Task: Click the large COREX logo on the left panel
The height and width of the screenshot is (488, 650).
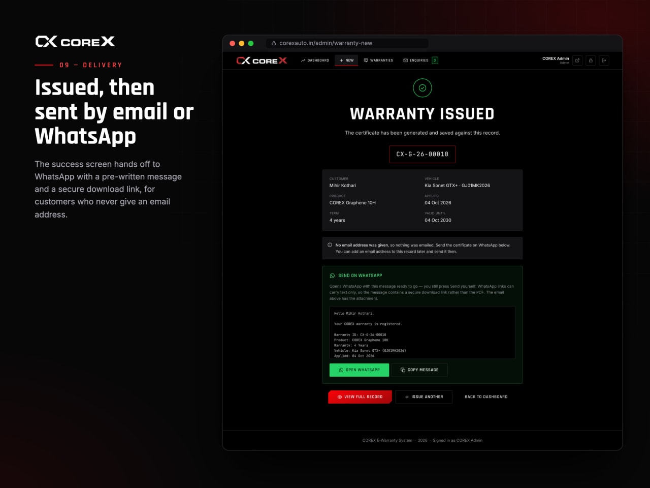Action: point(75,42)
